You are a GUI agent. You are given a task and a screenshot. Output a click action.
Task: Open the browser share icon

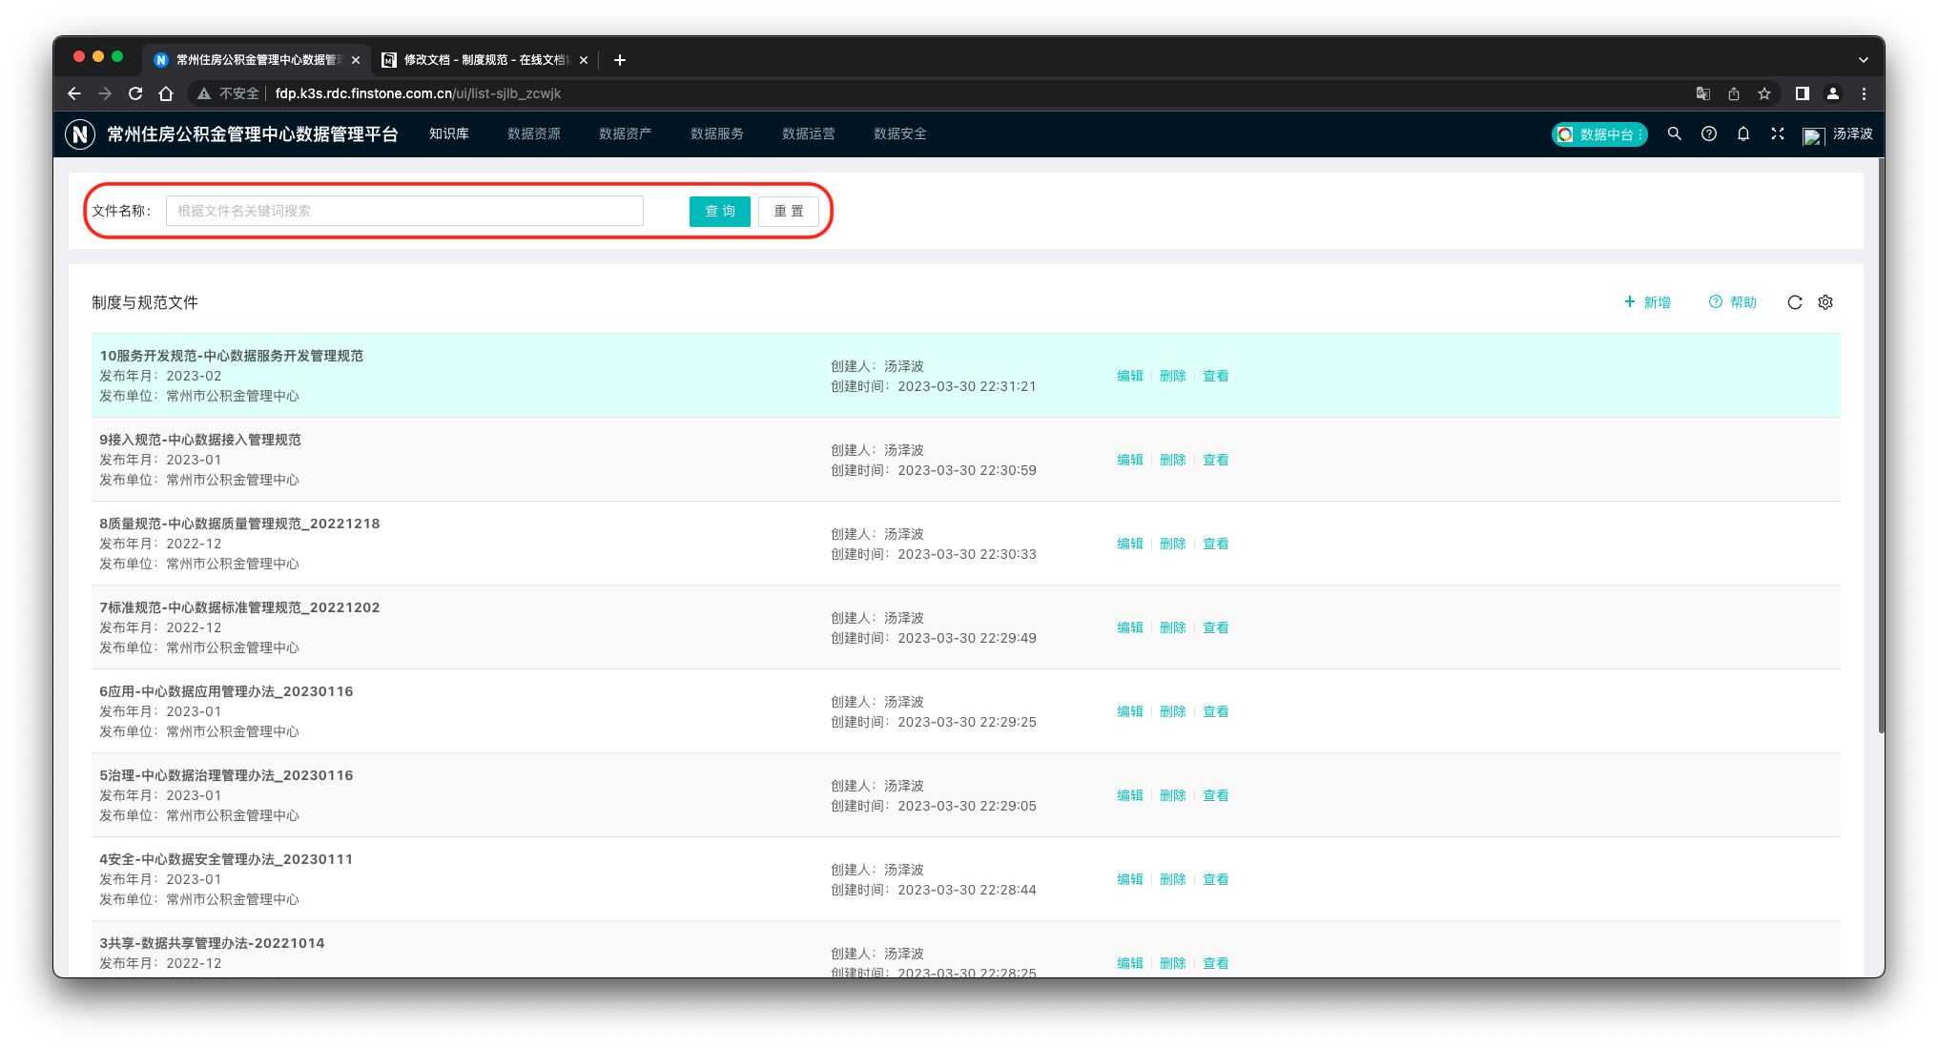[x=1734, y=93]
